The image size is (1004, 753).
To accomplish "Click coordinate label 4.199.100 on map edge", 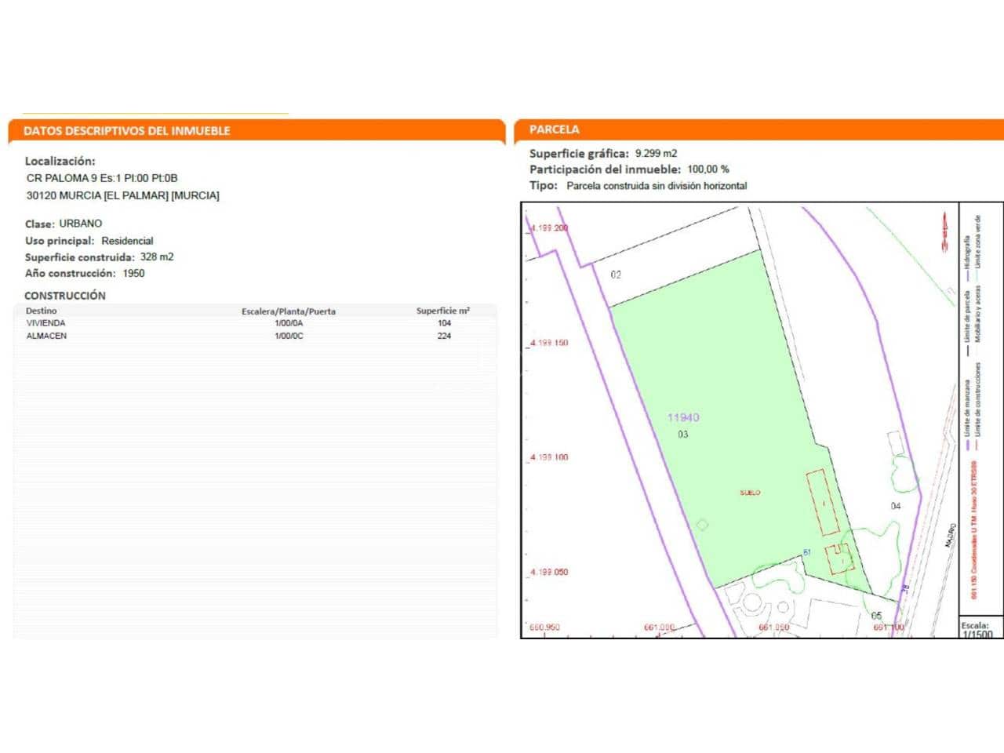I will click(x=549, y=457).
